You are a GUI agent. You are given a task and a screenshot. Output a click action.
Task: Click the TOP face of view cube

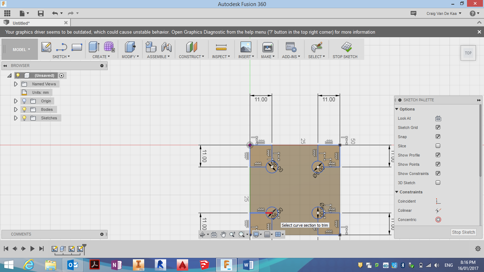point(468,53)
